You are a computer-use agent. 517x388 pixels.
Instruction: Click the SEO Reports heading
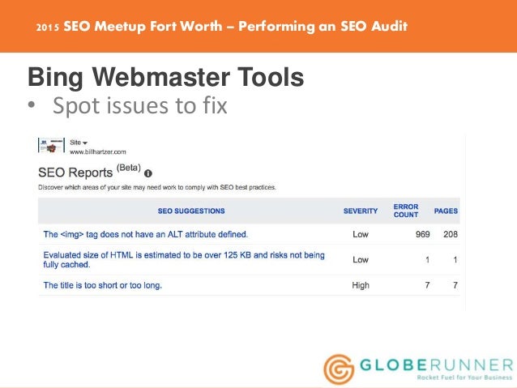point(75,173)
